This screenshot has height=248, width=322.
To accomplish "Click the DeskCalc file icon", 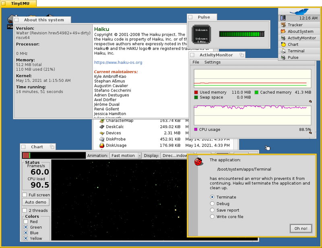I will (102, 127).
